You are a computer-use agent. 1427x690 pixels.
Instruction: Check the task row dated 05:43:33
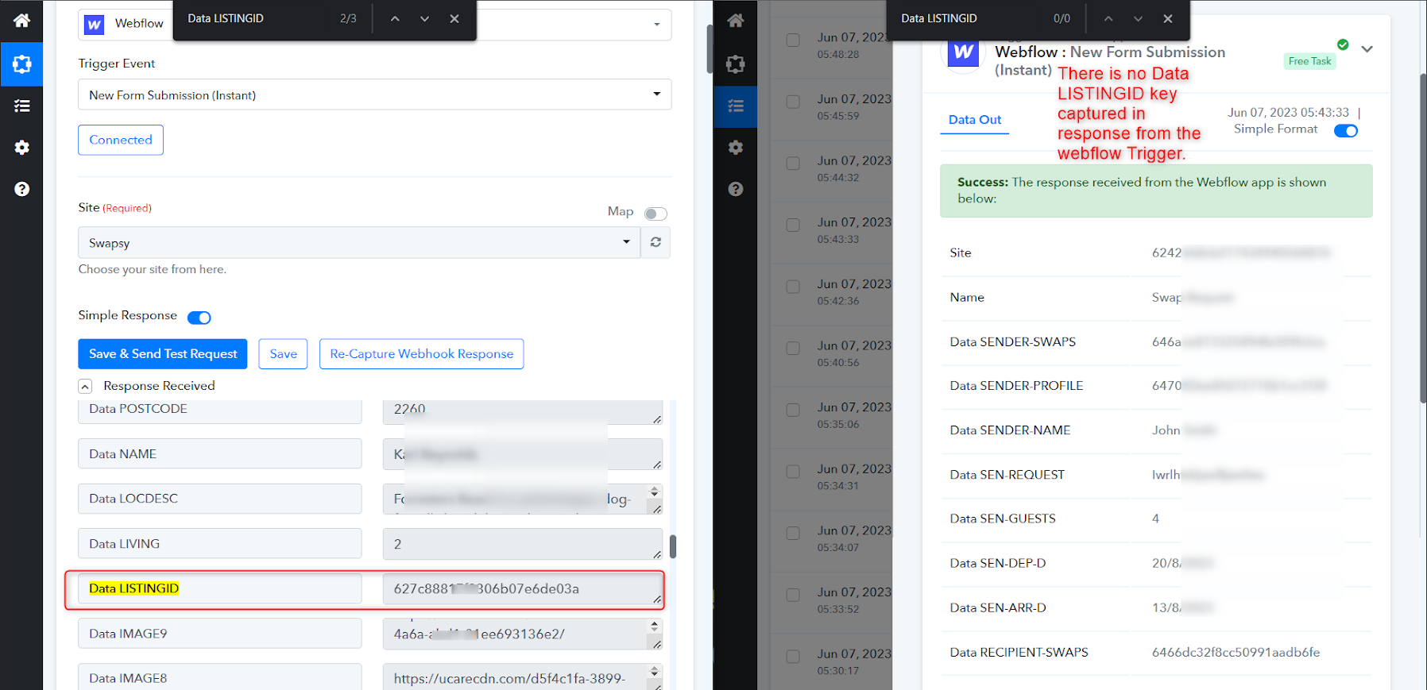pyautogui.click(x=793, y=225)
